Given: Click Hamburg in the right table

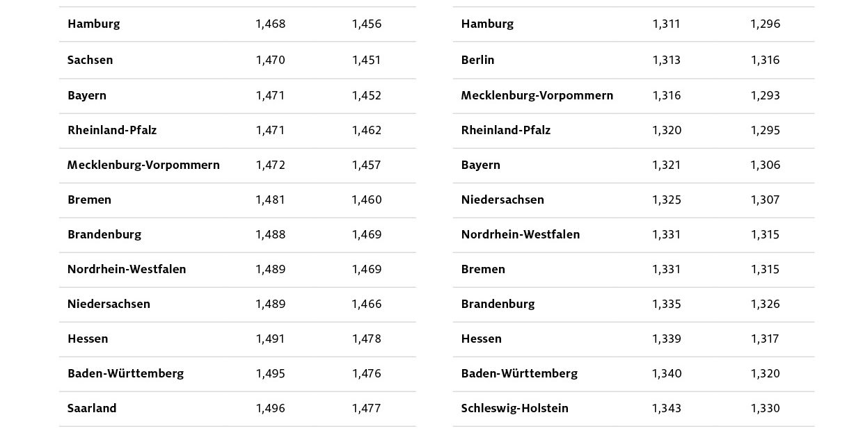Looking at the screenshot, I should click(487, 24).
